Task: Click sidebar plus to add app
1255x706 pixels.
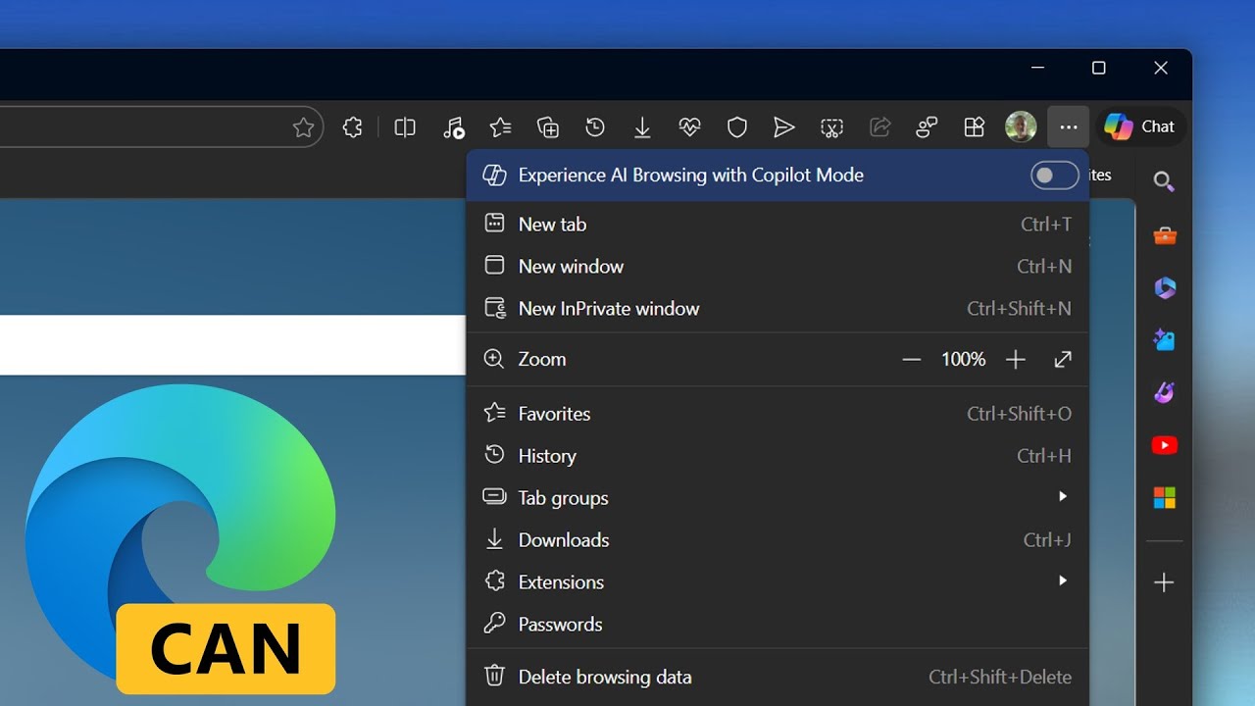Action: [1164, 583]
